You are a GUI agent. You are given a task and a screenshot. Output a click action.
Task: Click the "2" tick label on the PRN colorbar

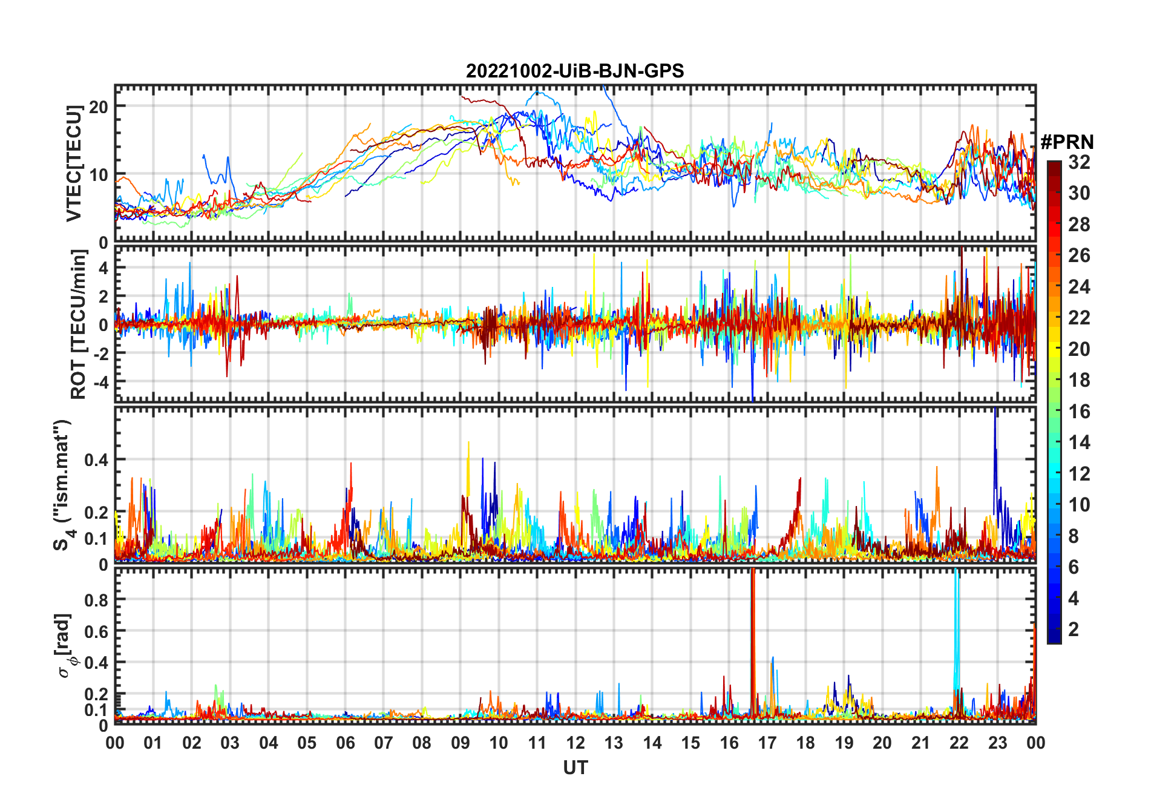point(1074,629)
